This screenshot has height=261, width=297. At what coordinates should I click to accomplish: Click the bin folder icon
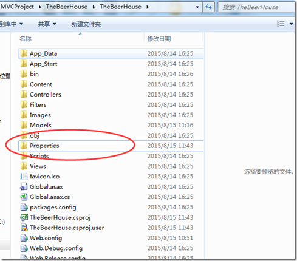click(x=24, y=74)
